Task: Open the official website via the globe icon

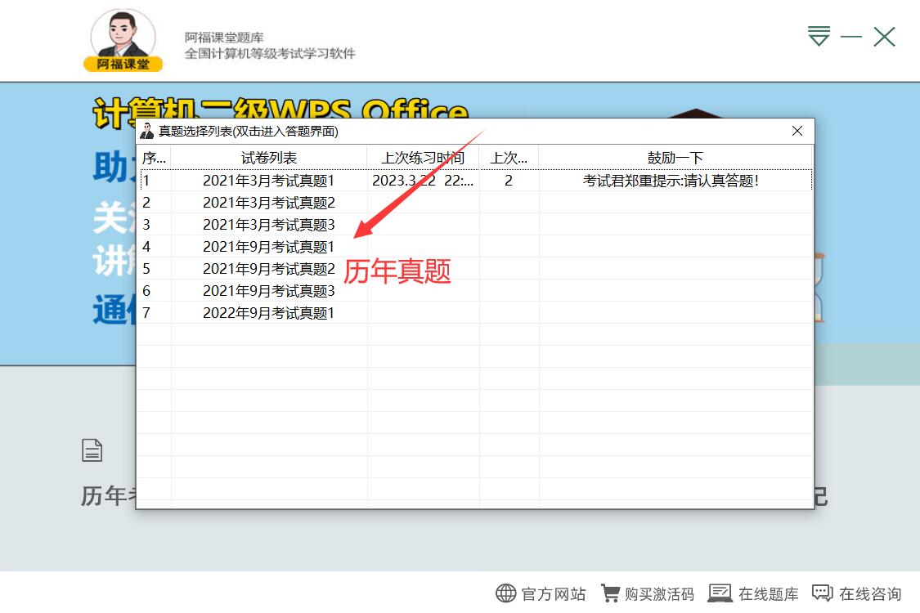Action: (507, 593)
